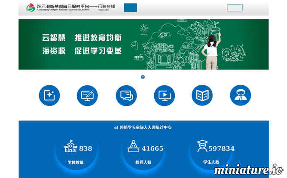Click the Lianyungang education platform logo

(31, 7)
